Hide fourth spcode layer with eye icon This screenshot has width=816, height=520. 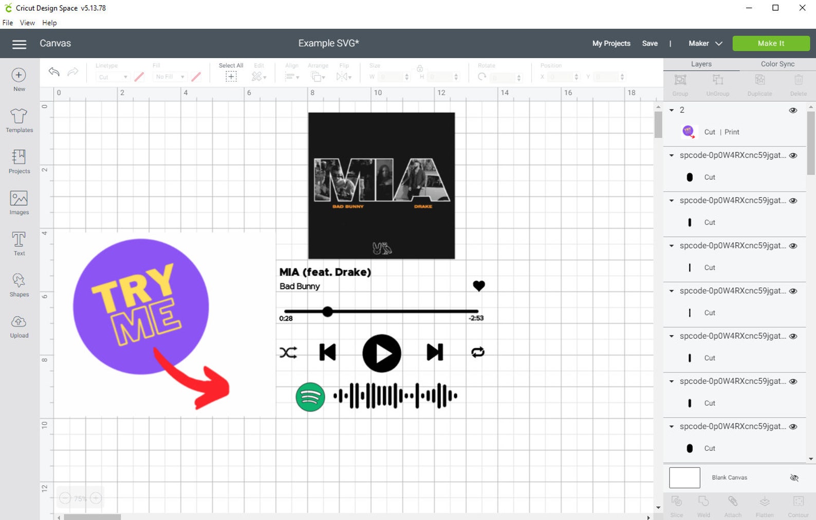pyautogui.click(x=793, y=291)
